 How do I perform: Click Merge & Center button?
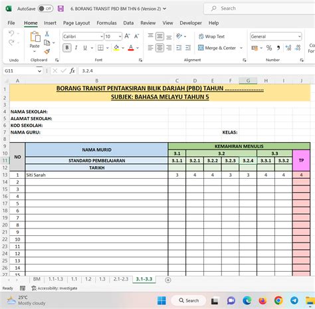(217, 48)
